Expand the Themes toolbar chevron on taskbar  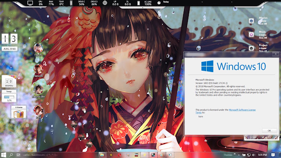[234, 154]
